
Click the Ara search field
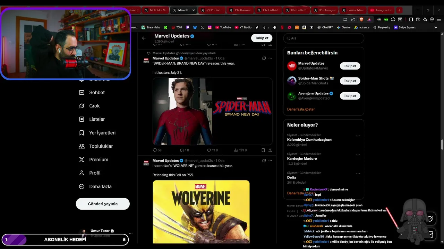323,38
